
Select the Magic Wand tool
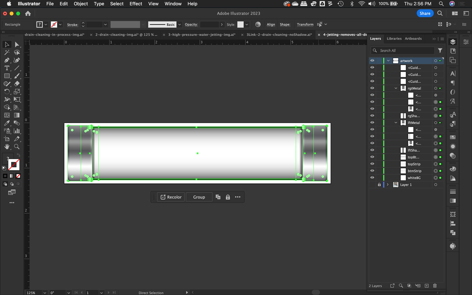tap(7, 53)
